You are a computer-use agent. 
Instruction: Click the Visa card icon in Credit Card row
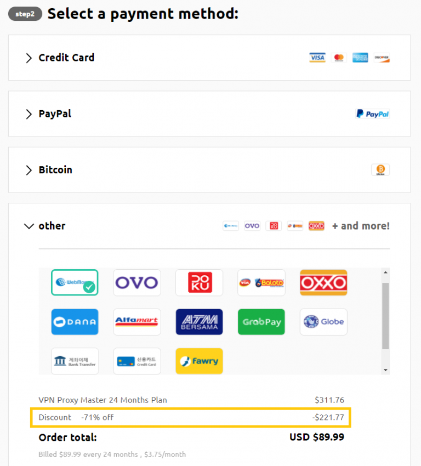317,57
